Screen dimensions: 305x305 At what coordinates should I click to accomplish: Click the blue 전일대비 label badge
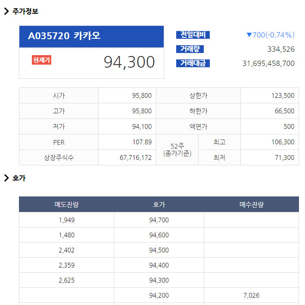(193, 35)
